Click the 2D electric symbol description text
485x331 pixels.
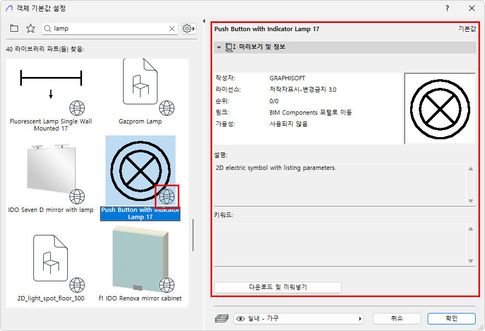tap(276, 168)
